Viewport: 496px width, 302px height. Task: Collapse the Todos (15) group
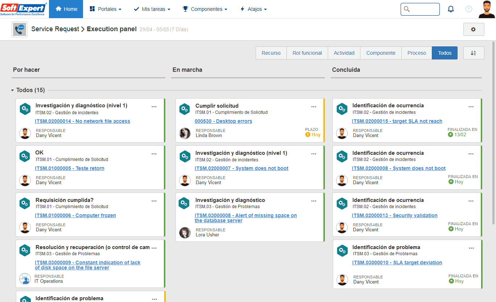click(x=13, y=90)
